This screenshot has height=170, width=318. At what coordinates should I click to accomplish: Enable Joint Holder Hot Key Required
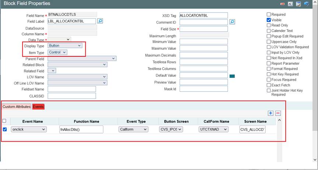(269, 91)
